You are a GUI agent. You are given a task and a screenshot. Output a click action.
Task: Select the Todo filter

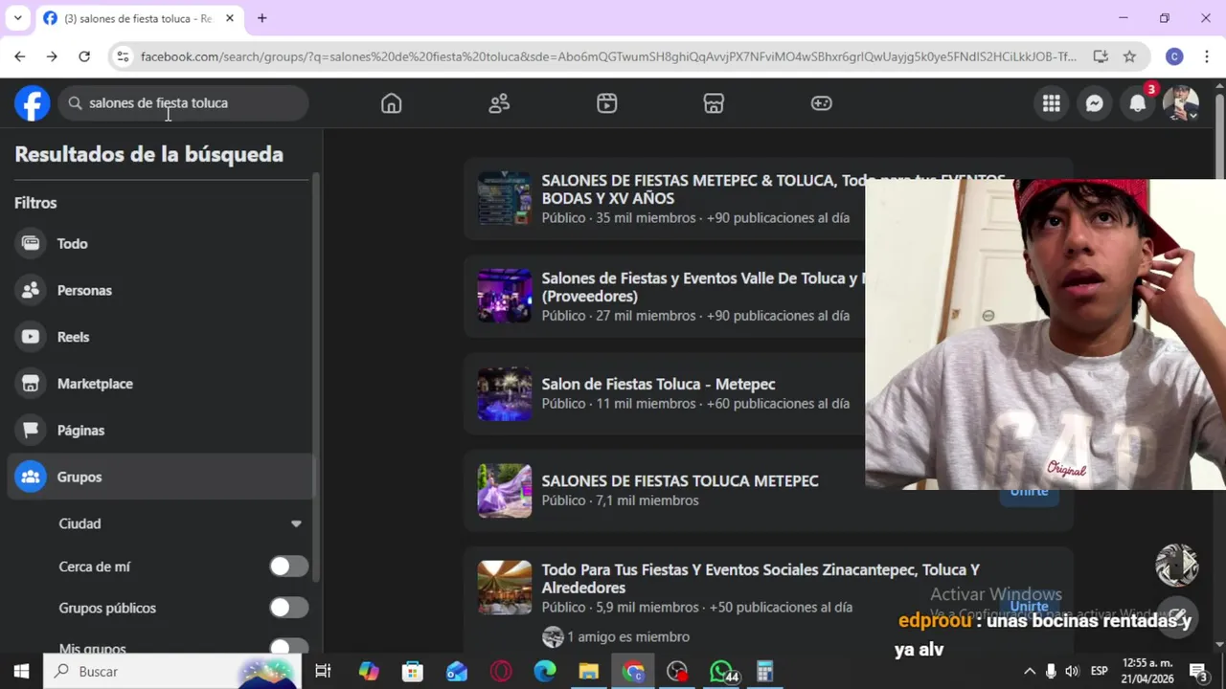coord(161,243)
